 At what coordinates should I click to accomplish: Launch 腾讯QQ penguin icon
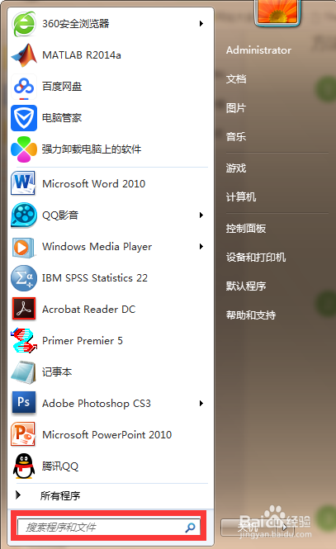click(24, 466)
